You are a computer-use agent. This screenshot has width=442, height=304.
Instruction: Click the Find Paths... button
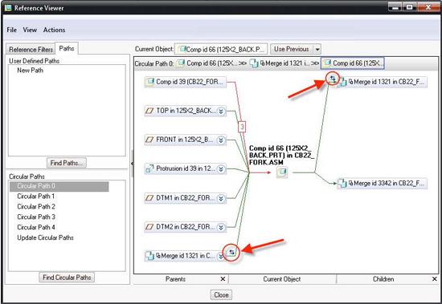pos(67,163)
